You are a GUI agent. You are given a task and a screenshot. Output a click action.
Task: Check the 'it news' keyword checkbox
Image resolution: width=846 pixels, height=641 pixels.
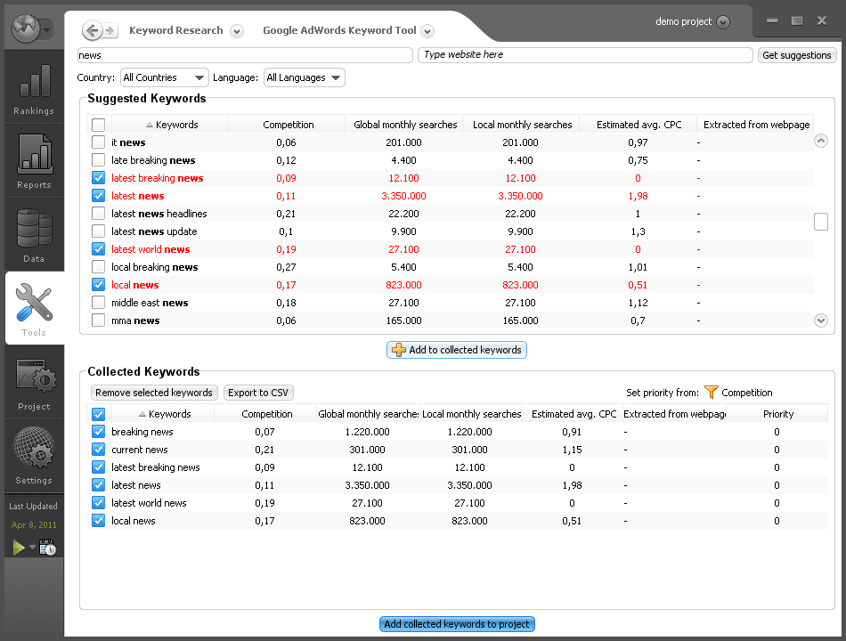click(99, 142)
